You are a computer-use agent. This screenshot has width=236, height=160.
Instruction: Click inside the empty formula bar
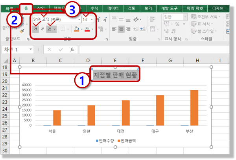[154, 50]
